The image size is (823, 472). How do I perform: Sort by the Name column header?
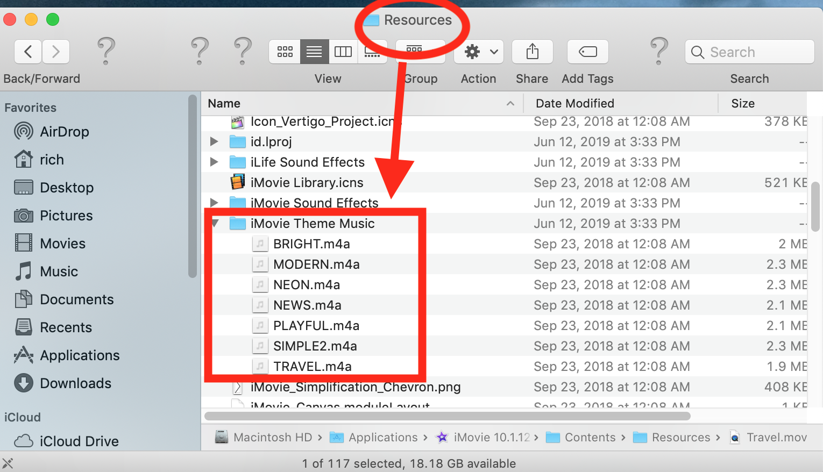(x=362, y=104)
